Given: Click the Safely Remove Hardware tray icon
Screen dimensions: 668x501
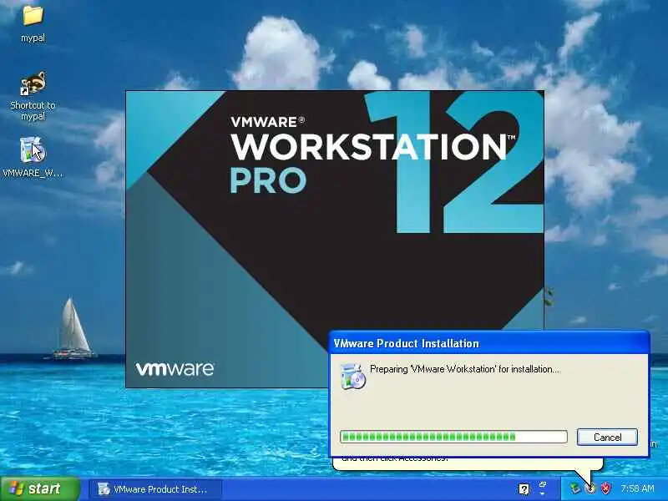Looking at the screenshot, I should 575,488.
